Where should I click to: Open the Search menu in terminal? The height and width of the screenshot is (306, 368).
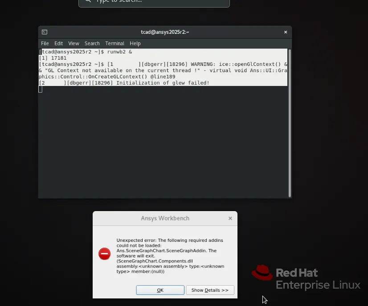coord(92,43)
